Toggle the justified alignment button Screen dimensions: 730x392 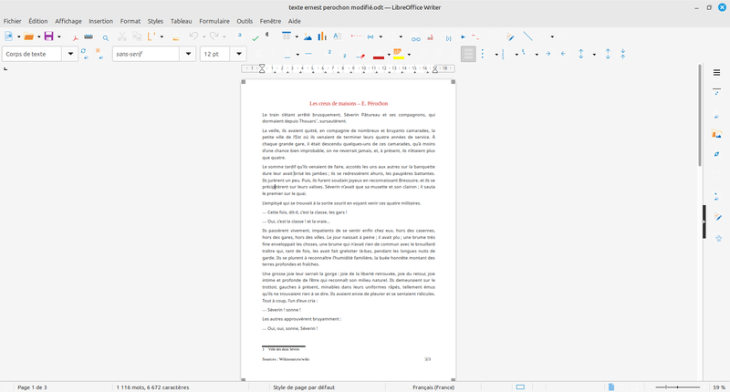(x=468, y=54)
